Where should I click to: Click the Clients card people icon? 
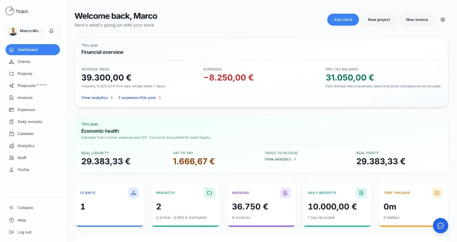pyautogui.click(x=133, y=193)
